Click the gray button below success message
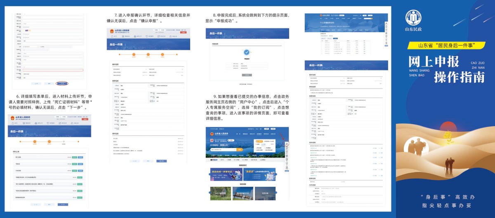Viewport: 495px width, 218px height. 246,75
